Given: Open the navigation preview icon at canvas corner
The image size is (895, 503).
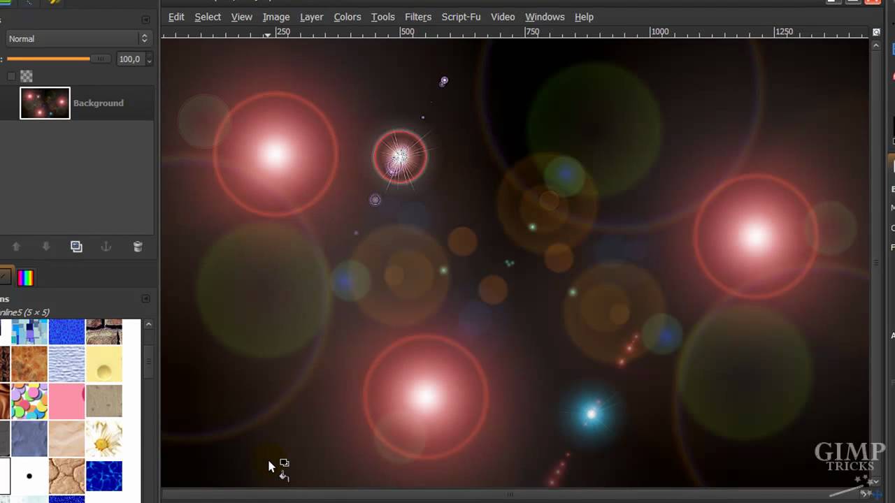Looking at the screenshot, I should click(877, 494).
